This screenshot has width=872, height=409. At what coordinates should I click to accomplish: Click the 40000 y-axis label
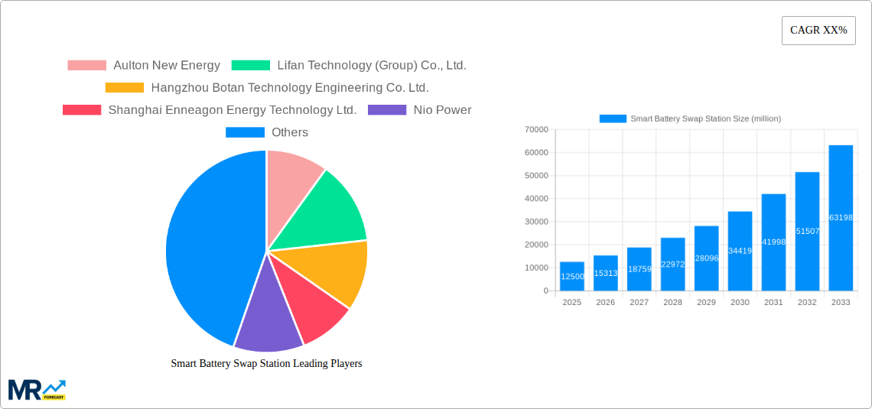click(x=537, y=199)
